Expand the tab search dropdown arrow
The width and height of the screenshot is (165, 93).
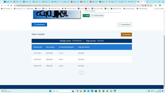pos(2,2)
